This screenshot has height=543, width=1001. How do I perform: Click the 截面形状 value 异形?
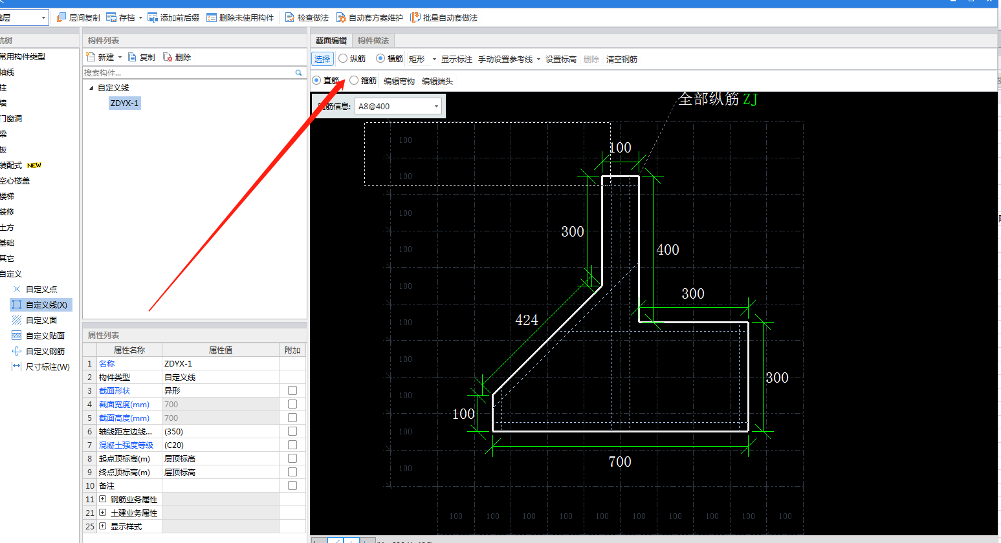[221, 390]
